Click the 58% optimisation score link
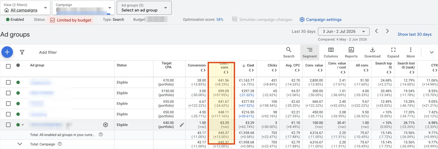 220,19
